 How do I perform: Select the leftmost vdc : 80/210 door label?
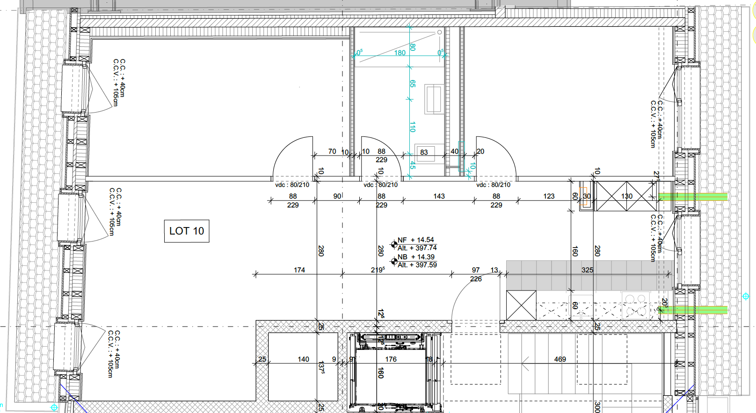point(292,185)
